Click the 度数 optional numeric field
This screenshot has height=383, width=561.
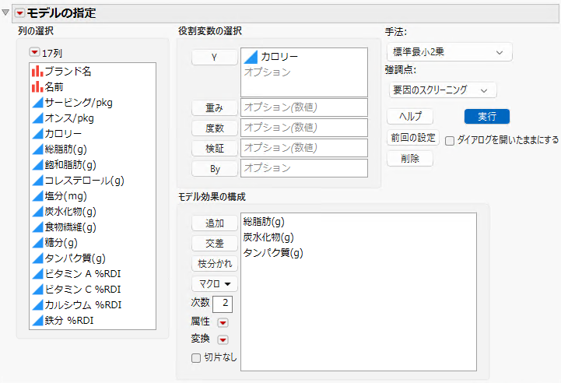(304, 128)
